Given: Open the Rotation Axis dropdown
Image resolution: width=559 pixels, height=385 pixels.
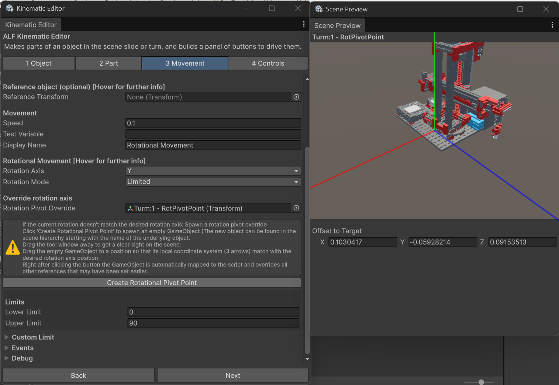Looking at the screenshot, I should (213, 171).
